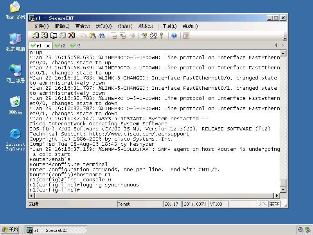The image size is (313, 235).
Task: Click the VT100 status bar field
Action: tap(219, 204)
